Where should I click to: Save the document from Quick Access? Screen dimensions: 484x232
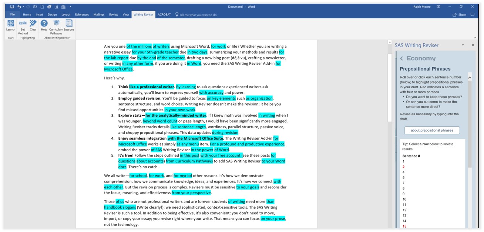(12, 7)
